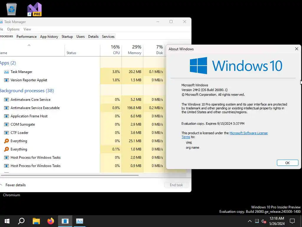Image resolution: width=302 pixels, height=227 pixels.
Task: Show hidden system tray icons
Action: (x=250, y=221)
